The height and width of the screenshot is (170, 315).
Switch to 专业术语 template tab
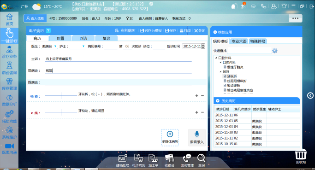click(239, 41)
